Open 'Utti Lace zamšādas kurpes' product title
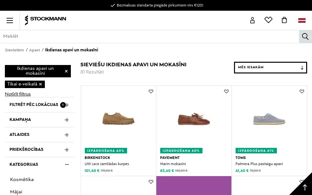 pyautogui.click(x=107, y=164)
